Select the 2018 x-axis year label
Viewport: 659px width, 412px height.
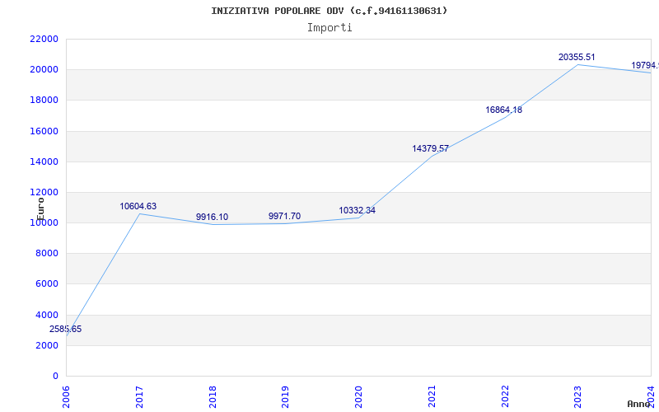(213, 397)
